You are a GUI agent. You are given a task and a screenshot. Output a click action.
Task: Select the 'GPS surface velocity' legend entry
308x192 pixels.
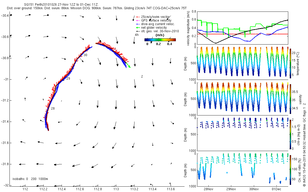(x=153, y=20)
